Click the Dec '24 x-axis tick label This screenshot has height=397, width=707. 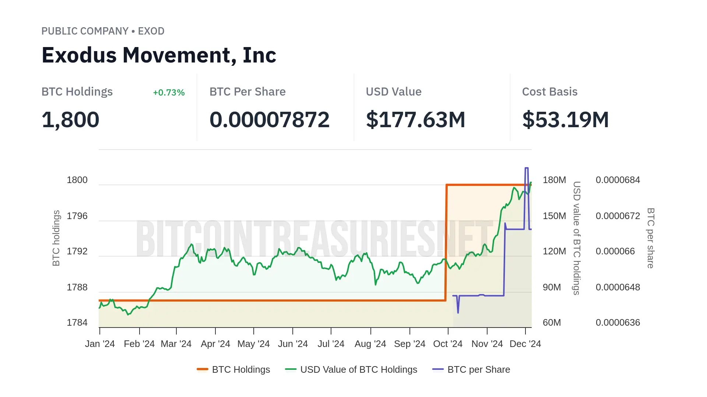click(x=525, y=344)
